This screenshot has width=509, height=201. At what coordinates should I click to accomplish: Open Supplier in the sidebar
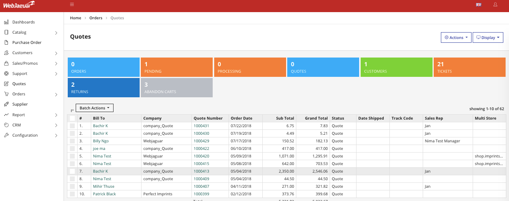20,104
